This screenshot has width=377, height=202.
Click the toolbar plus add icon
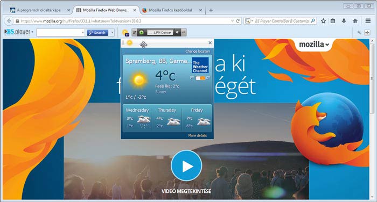point(367,32)
